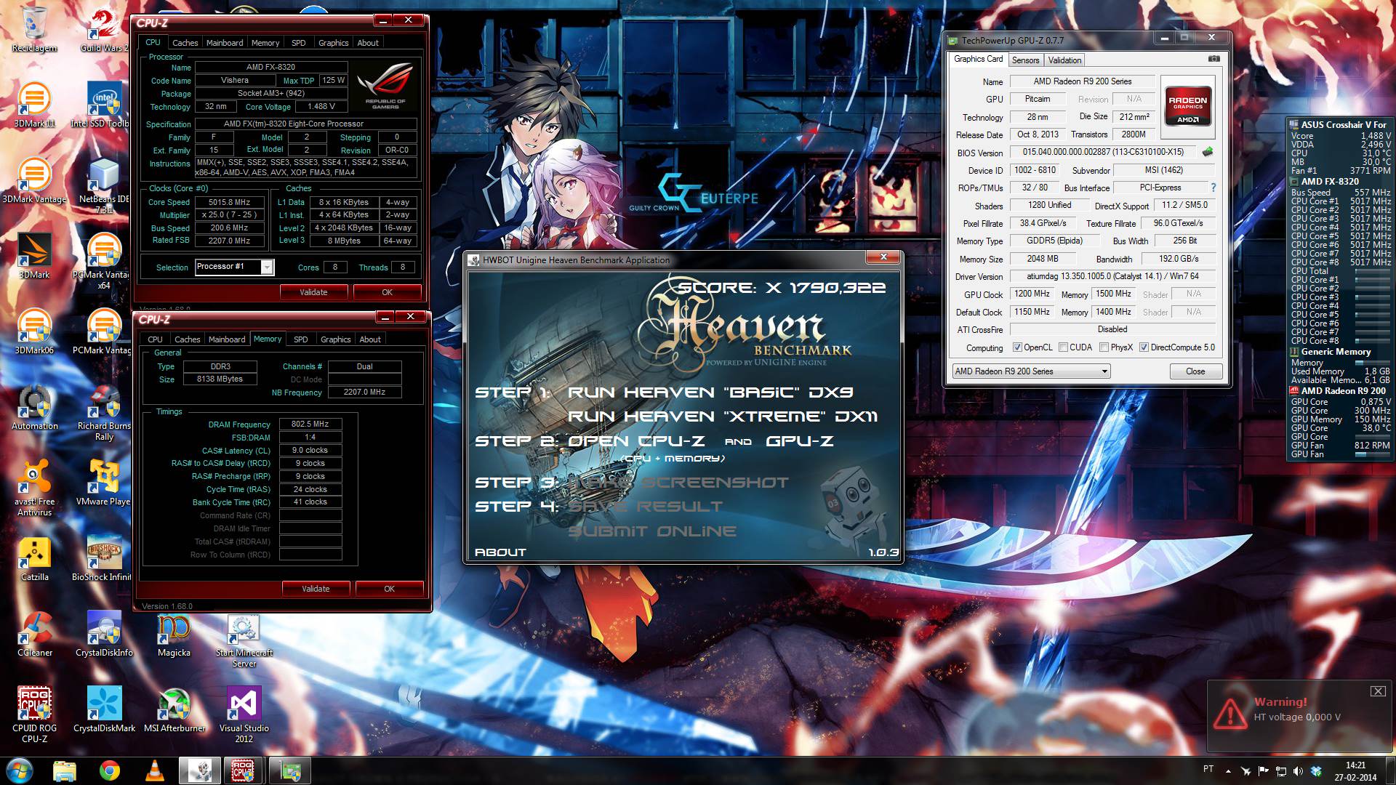Viewport: 1396px width, 785px height.
Task: Open the AMD Radeon R9 200 Series dropdown
Action: 1031,371
